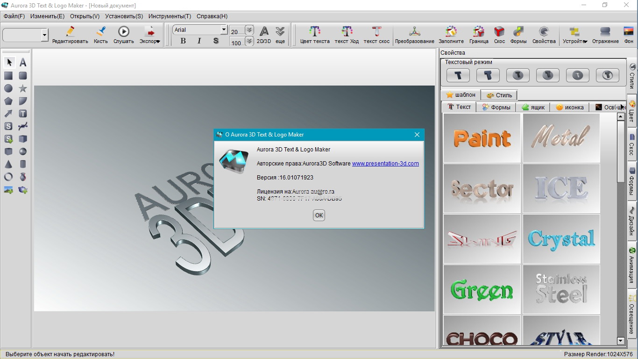Open the Открыть(V) menu

click(x=85, y=16)
